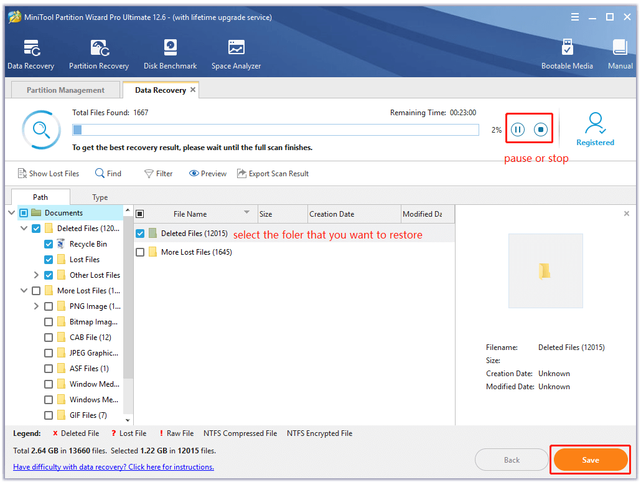Launch Partition Recovery from the toolbar
This screenshot has height=482, width=641.
(99, 49)
